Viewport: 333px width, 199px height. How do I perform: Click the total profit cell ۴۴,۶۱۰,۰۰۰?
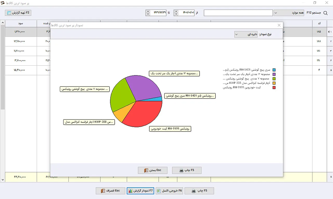tap(21, 177)
